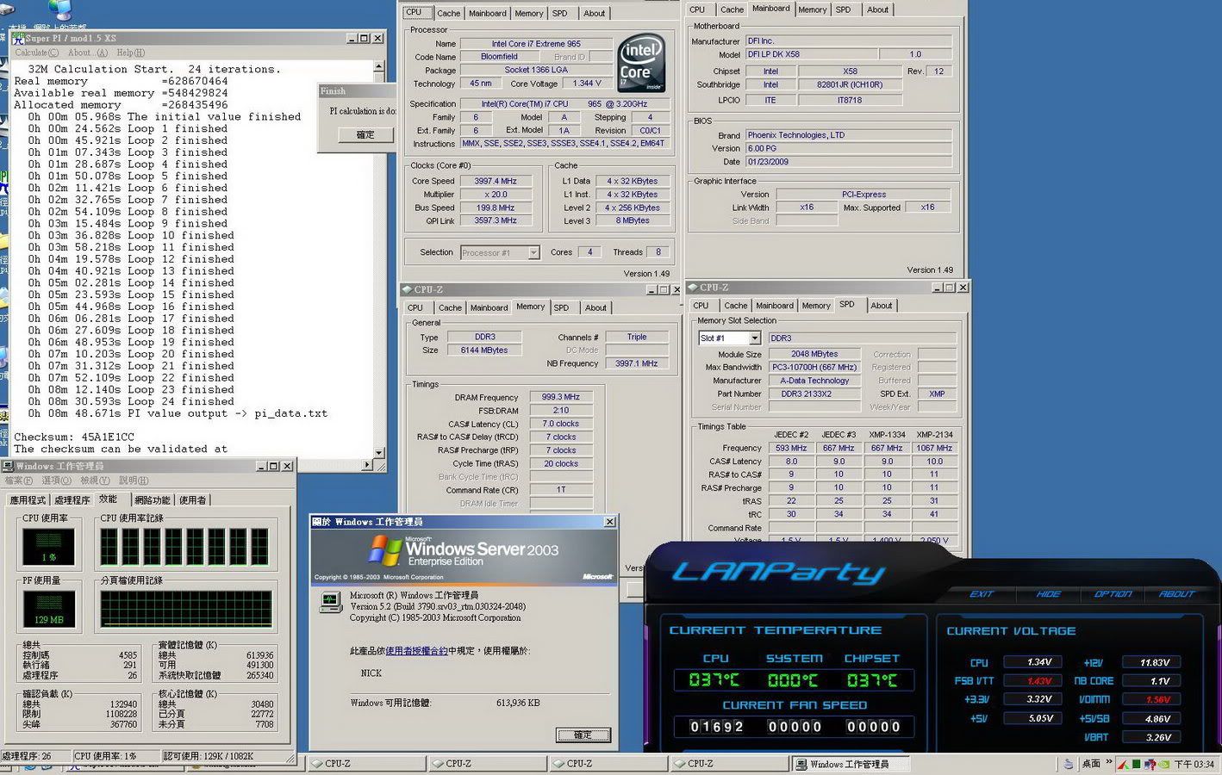Click the Checksum: 45A1E1CC line

[x=74, y=437]
